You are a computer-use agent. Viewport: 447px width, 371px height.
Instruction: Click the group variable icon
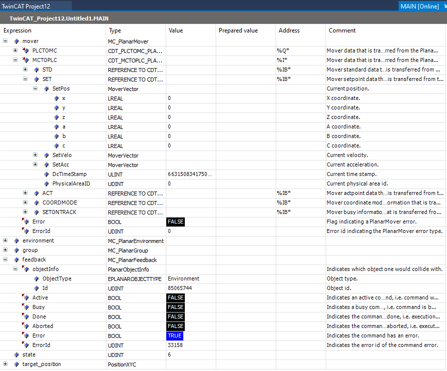click(x=16, y=250)
